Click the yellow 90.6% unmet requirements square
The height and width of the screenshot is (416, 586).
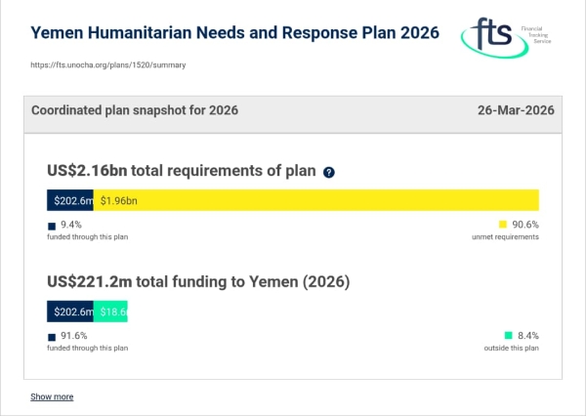click(x=503, y=225)
